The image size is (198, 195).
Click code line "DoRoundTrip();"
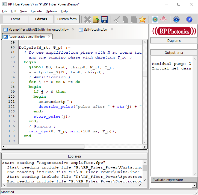[x=55, y=102]
